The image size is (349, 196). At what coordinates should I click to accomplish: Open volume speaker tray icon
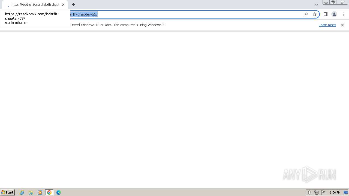(x=310, y=192)
